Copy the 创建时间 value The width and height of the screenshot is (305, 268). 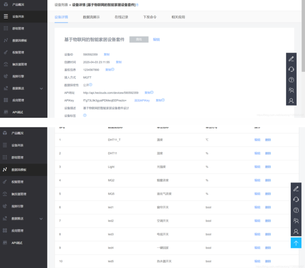pos(119,62)
